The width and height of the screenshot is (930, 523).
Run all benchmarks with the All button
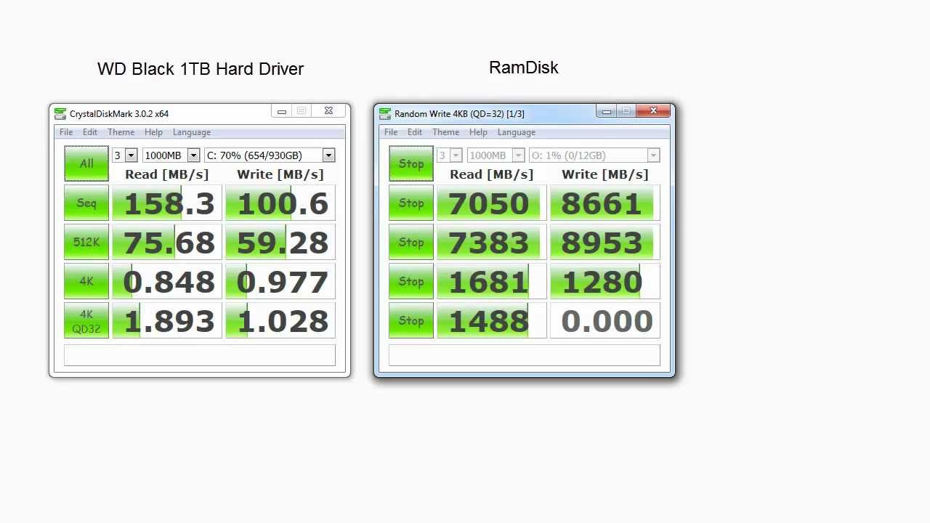(x=86, y=163)
